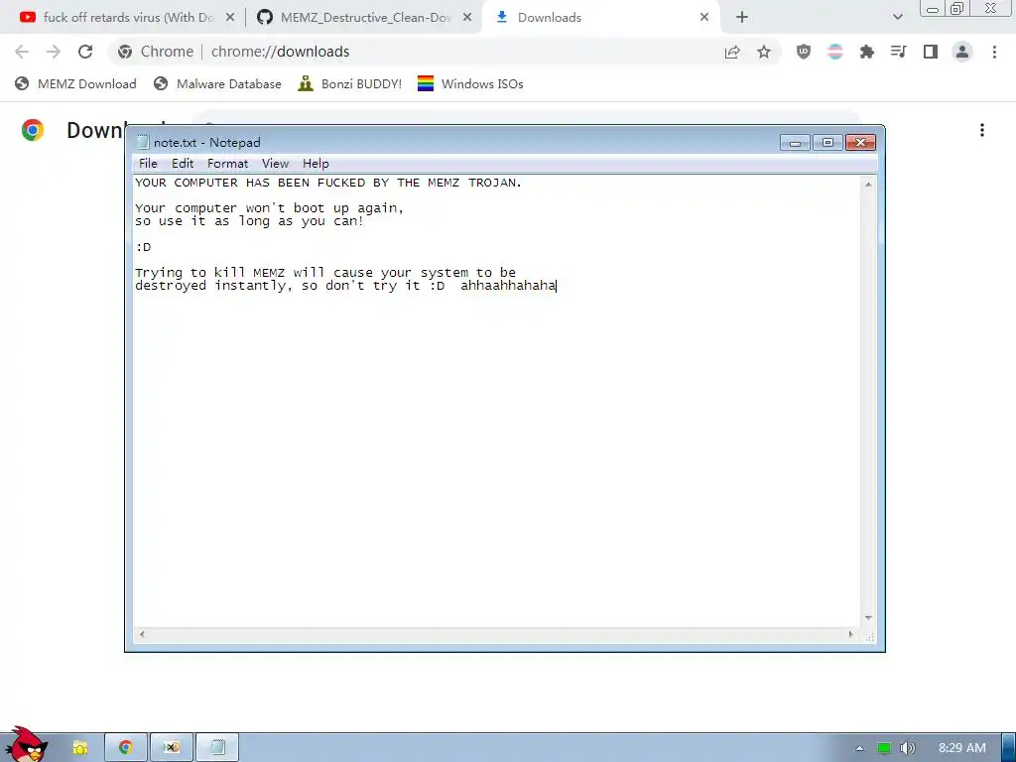1016x762 pixels.
Task: Switch to Notepad in the taskbar
Action: coord(217,748)
